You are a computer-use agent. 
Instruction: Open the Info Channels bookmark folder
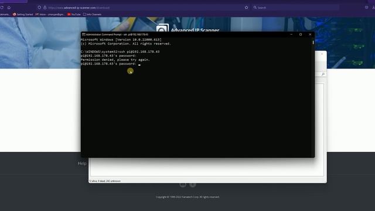pos(92,14)
